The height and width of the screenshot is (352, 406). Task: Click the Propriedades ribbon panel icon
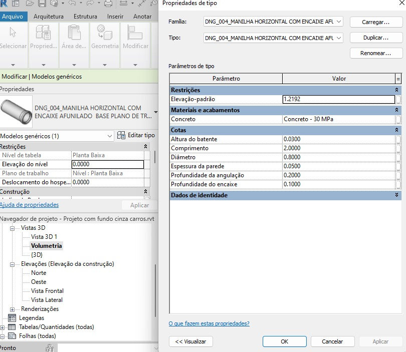(43, 32)
